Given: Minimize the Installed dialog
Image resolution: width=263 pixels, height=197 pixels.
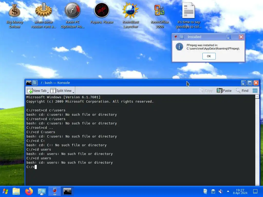Looking at the screenshot, I should click(x=229, y=37).
